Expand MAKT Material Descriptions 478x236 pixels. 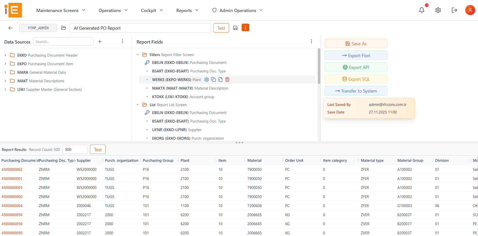coord(5,81)
